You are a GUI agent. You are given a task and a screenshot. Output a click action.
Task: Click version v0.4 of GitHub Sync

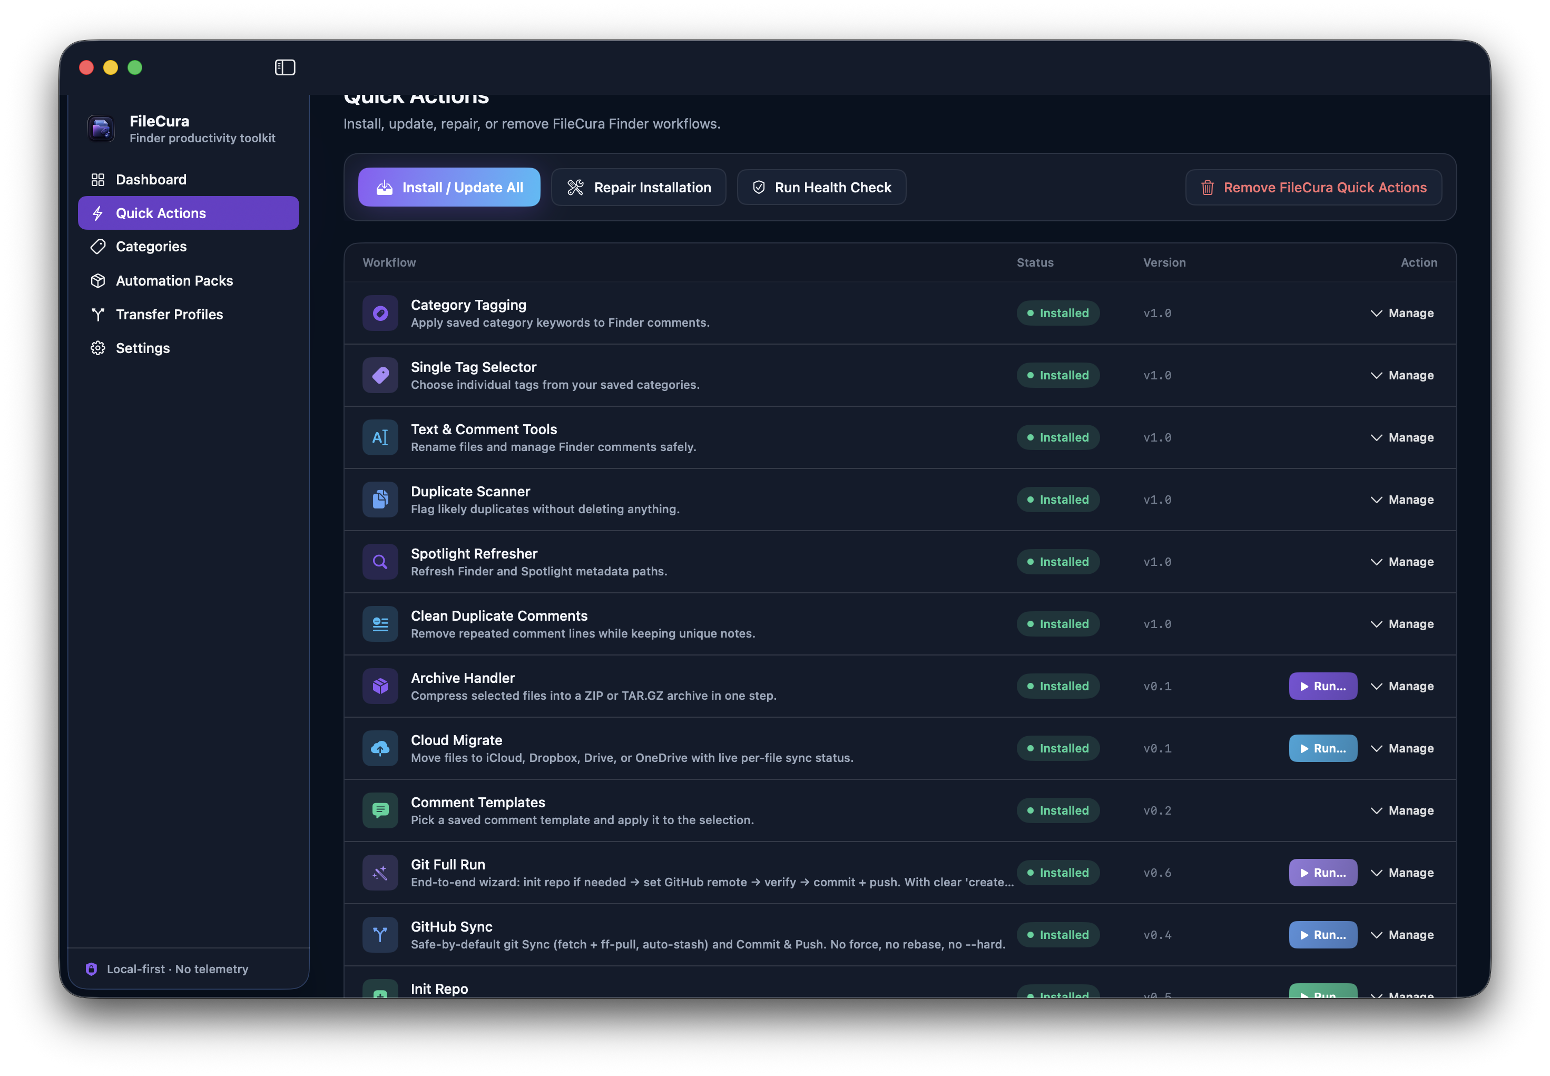pos(1157,935)
